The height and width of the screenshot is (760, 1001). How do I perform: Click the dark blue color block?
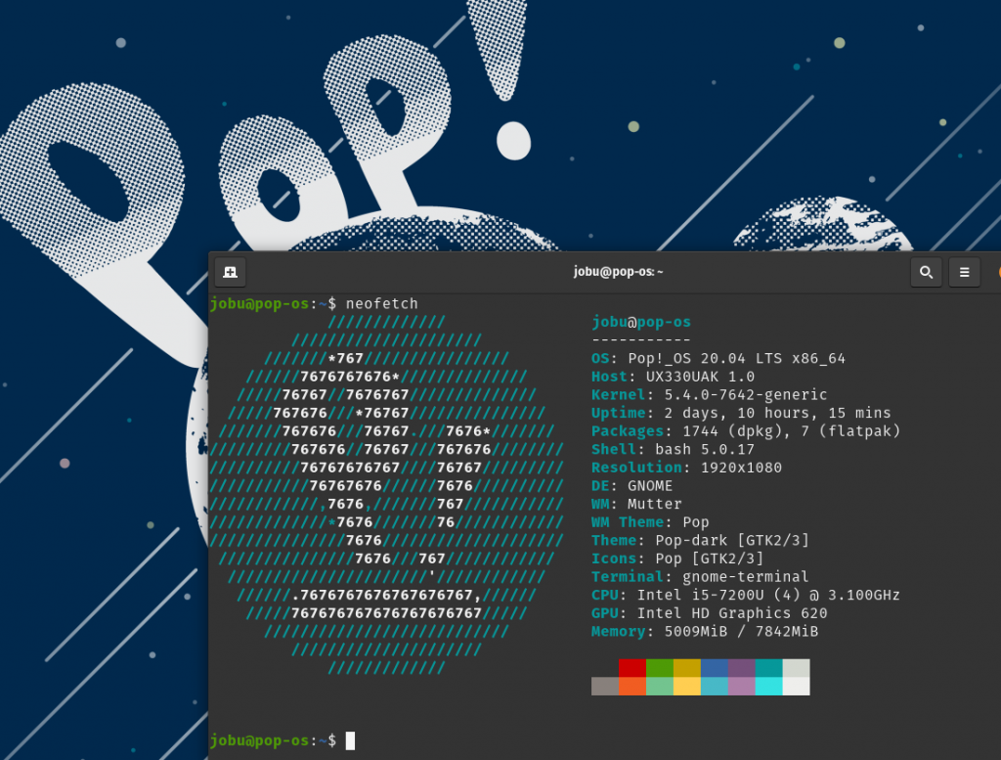(715, 668)
